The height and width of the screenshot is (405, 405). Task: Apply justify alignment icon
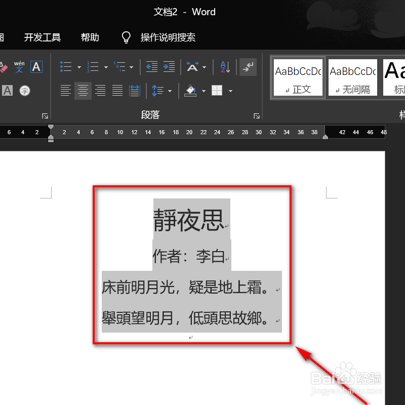117,91
